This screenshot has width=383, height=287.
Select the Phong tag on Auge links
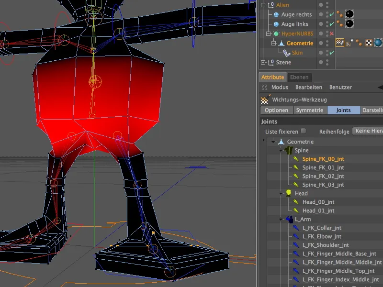pos(339,23)
